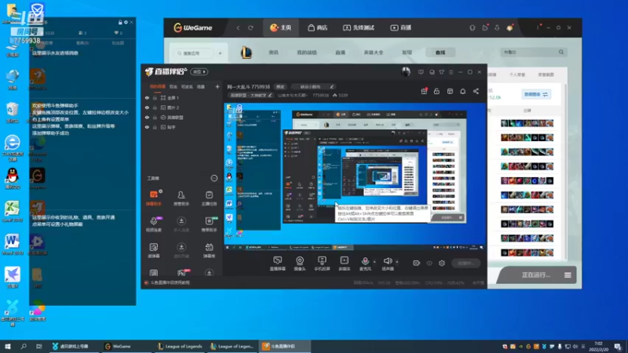Toggle visibility of 英雄联盟 source
Viewport: 628px width, 353px height.
147,118
